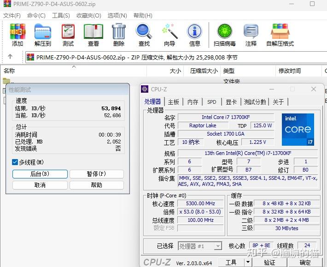Switch to the SPD tab in CPU-Z
This screenshot has width=327, height=267.
(212, 102)
